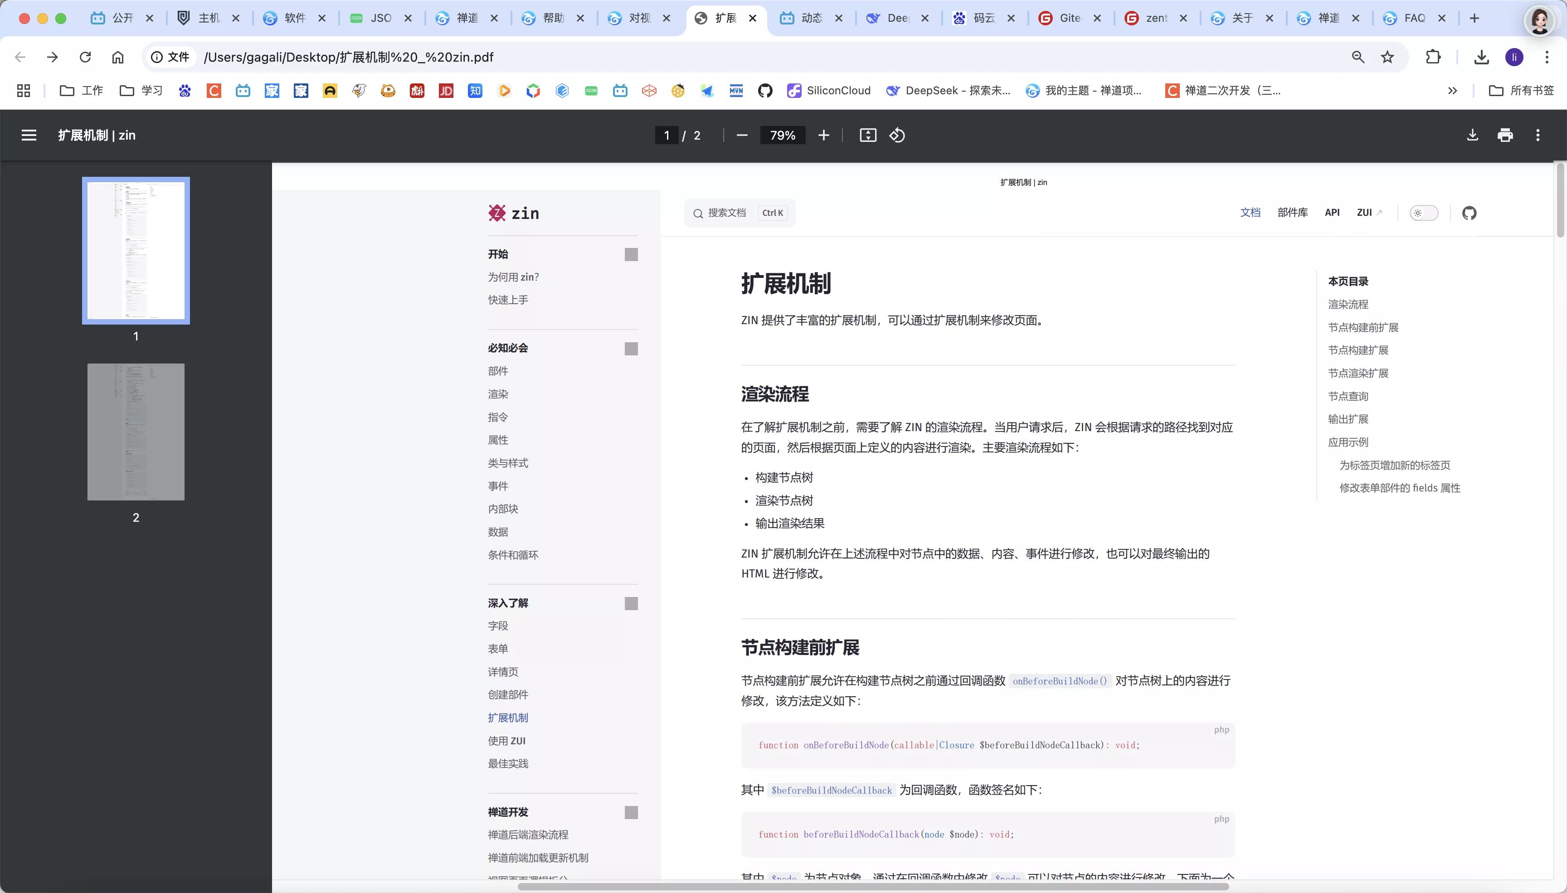Screen dimensions: 1567x893
Task: Reload the current page
Action: click(85, 57)
